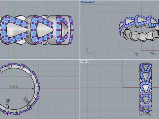Select the 16.92 diameter dimension text
Viewport: 159px width, 119px height.
[14, 87]
